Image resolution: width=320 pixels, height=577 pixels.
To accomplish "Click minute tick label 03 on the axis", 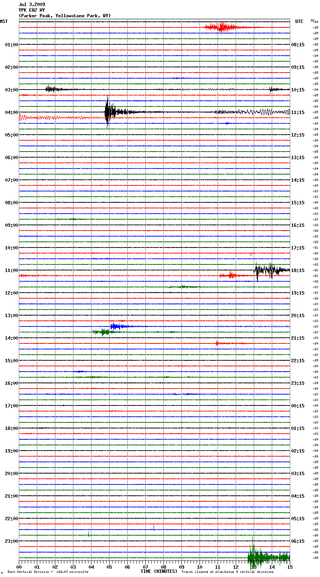I will point(73,567).
